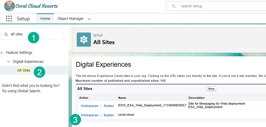Collapse the Feature Settings section

pos(2,53)
